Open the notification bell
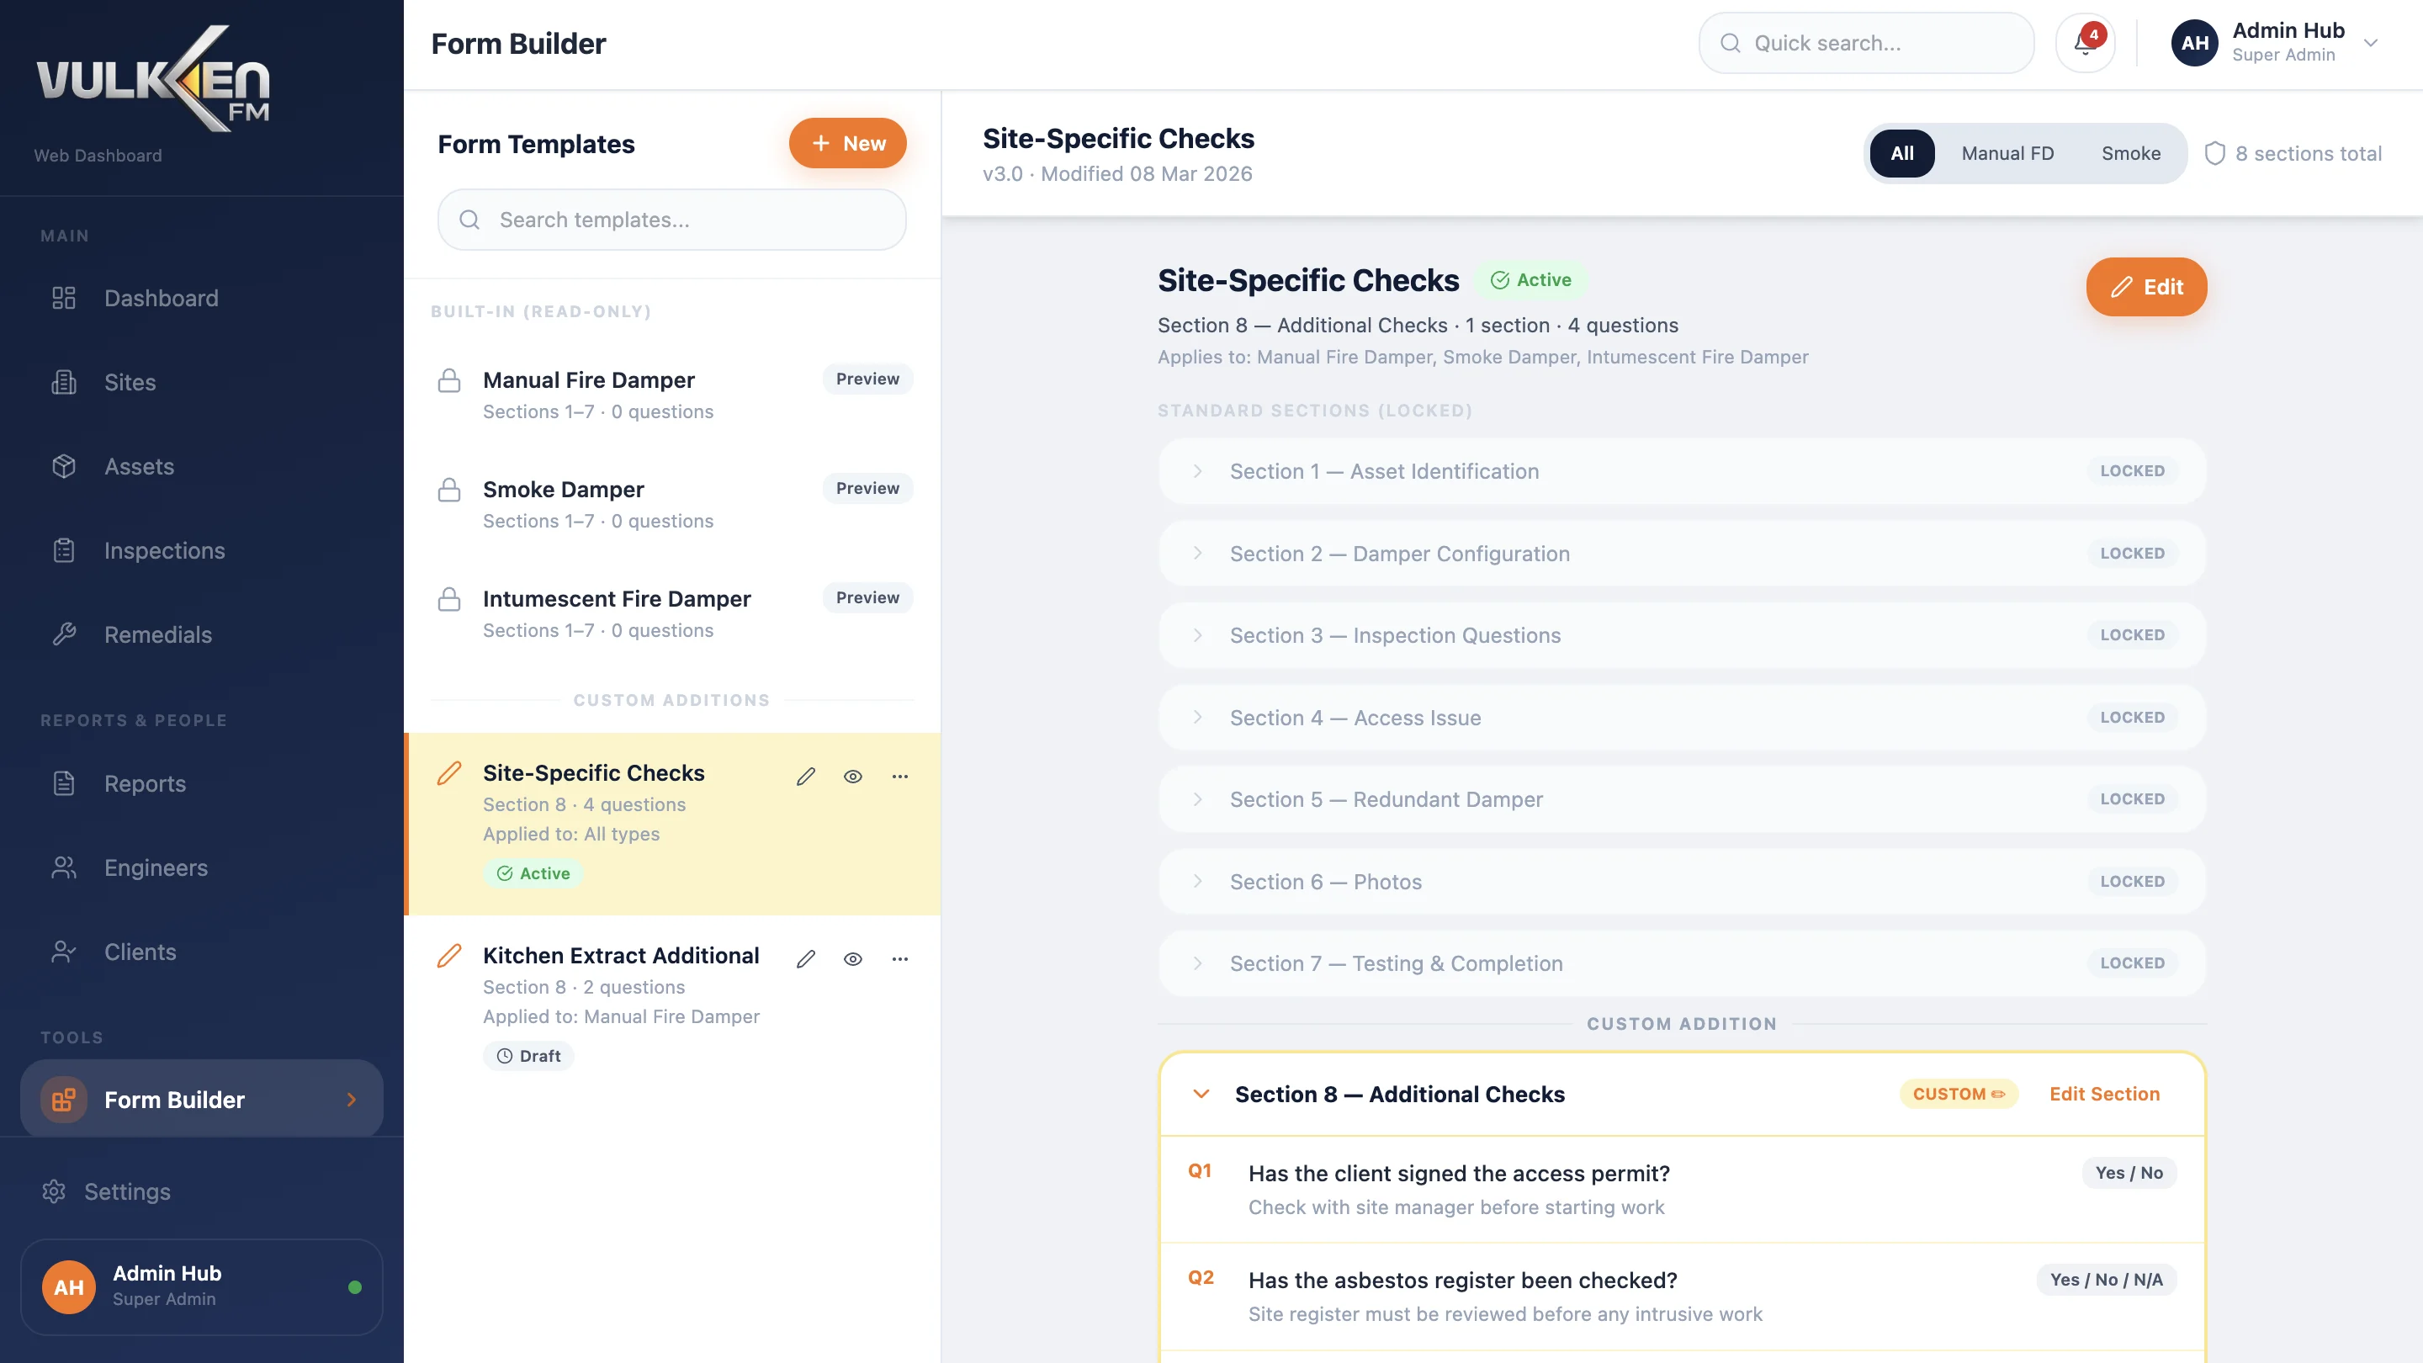The width and height of the screenshot is (2423, 1363). pyautogui.click(x=2085, y=42)
